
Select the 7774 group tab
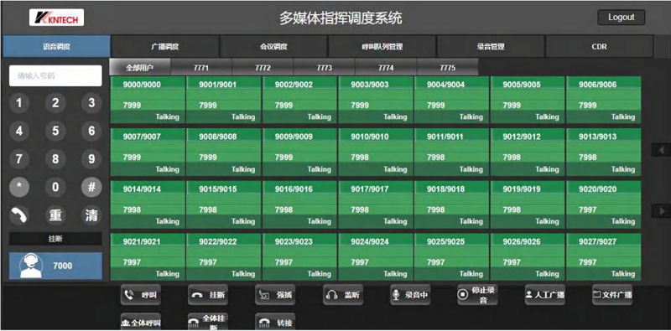pyautogui.click(x=386, y=68)
